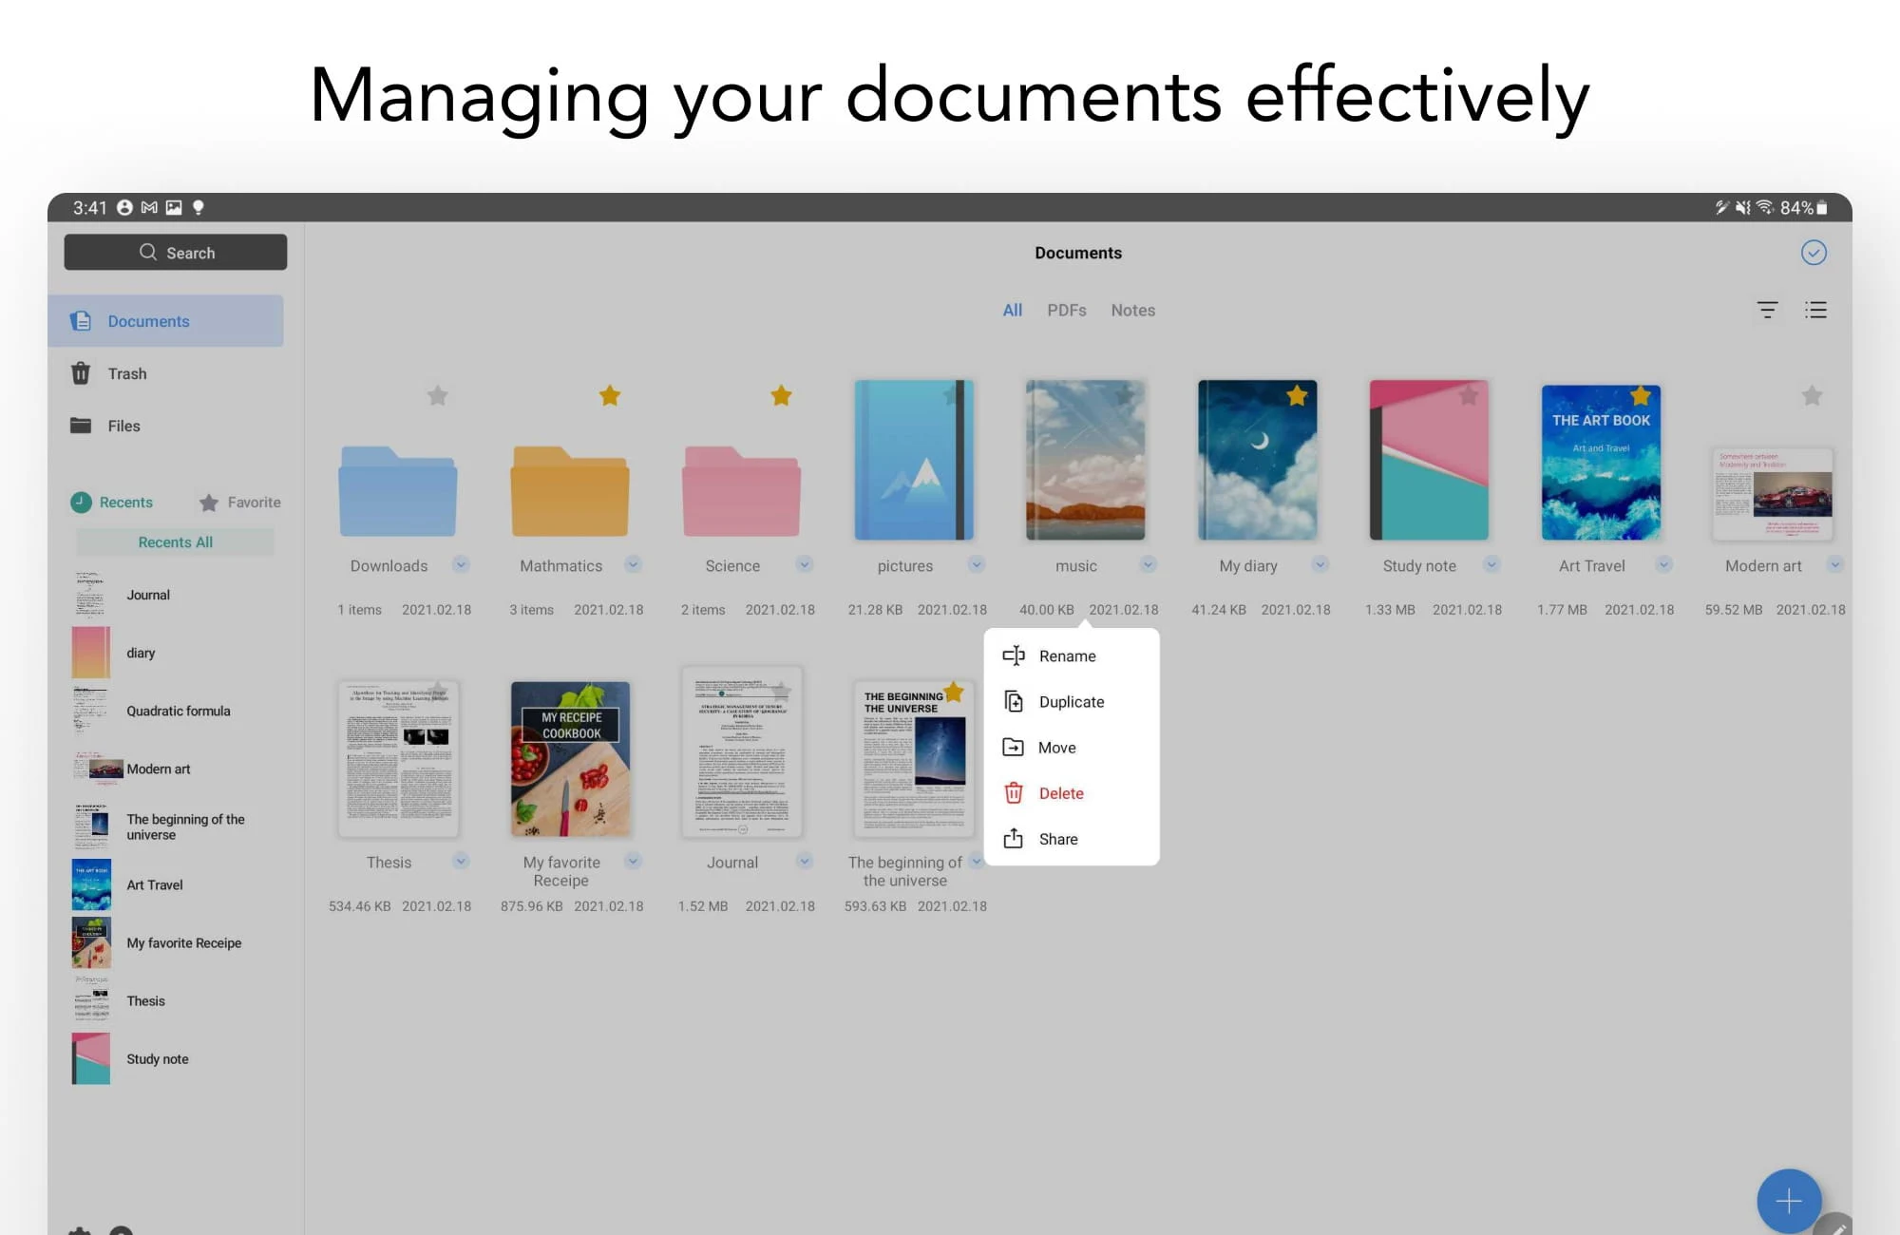
Task: Toggle favorite star on Science folder
Action: tap(781, 395)
